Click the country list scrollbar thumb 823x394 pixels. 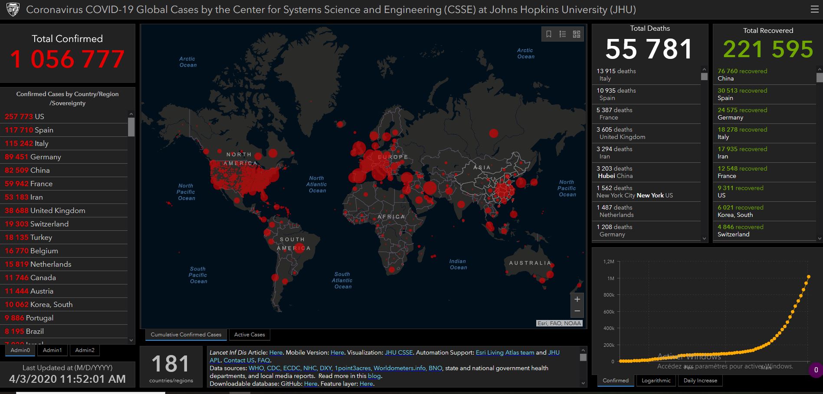click(x=131, y=127)
